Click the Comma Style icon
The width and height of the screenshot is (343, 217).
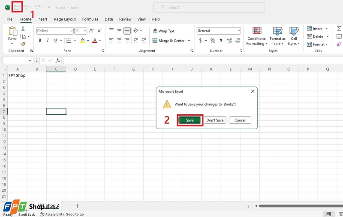221,40
